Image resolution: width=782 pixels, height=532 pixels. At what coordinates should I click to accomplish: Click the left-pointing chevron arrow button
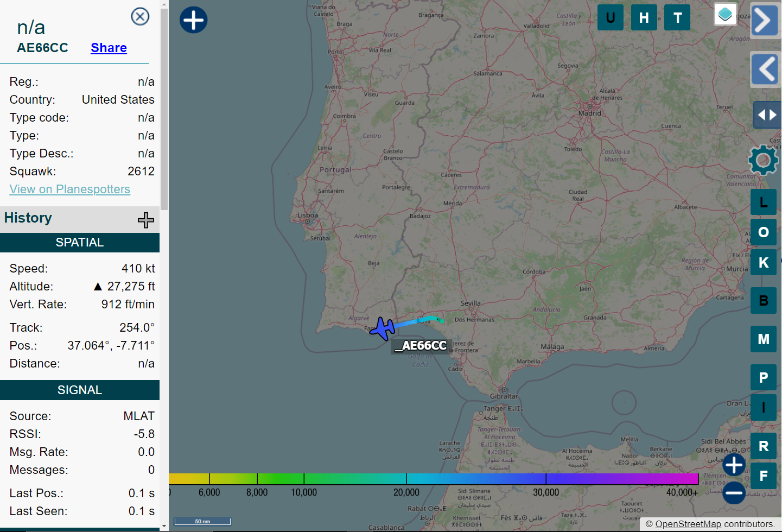tap(766, 69)
